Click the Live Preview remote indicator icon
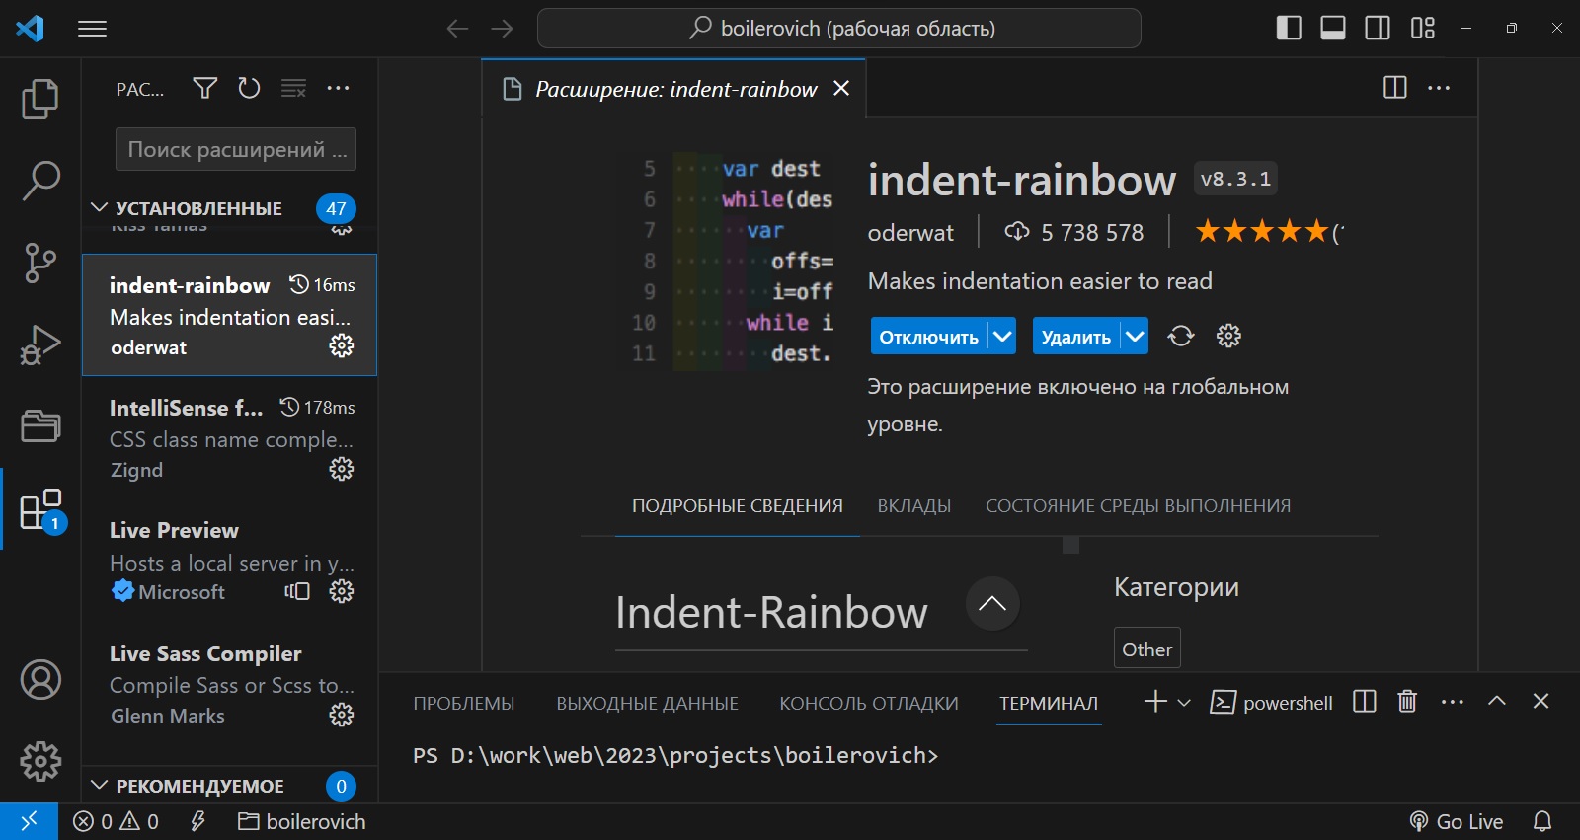Image resolution: width=1580 pixels, height=840 pixels. point(297,591)
